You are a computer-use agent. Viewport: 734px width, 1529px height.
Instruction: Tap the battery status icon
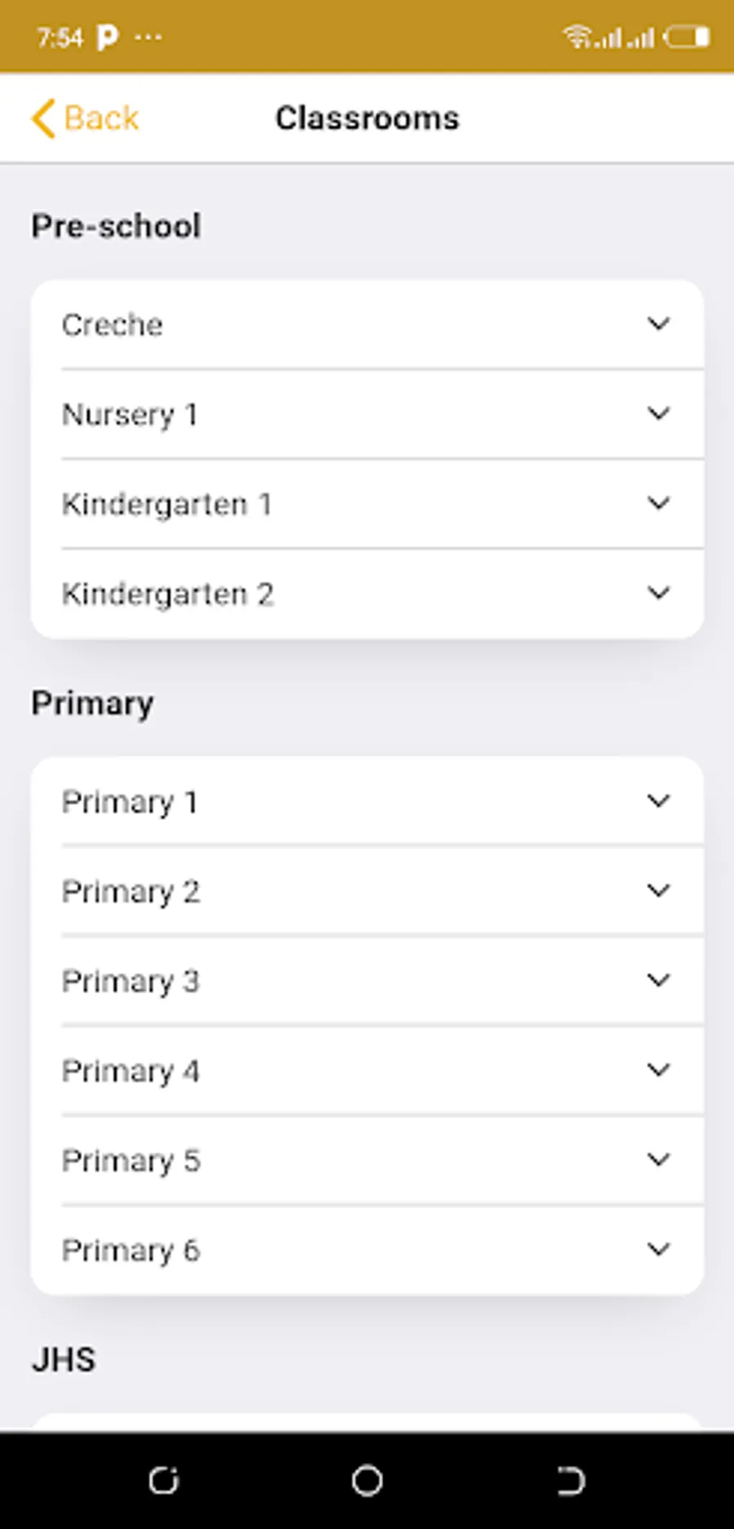tap(686, 37)
